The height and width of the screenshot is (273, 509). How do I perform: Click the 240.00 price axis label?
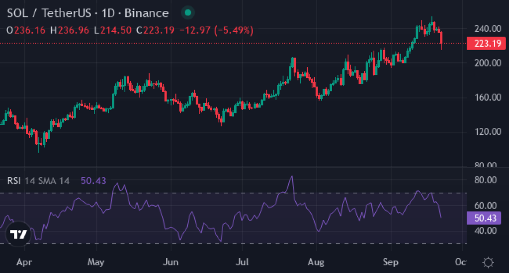(488, 29)
